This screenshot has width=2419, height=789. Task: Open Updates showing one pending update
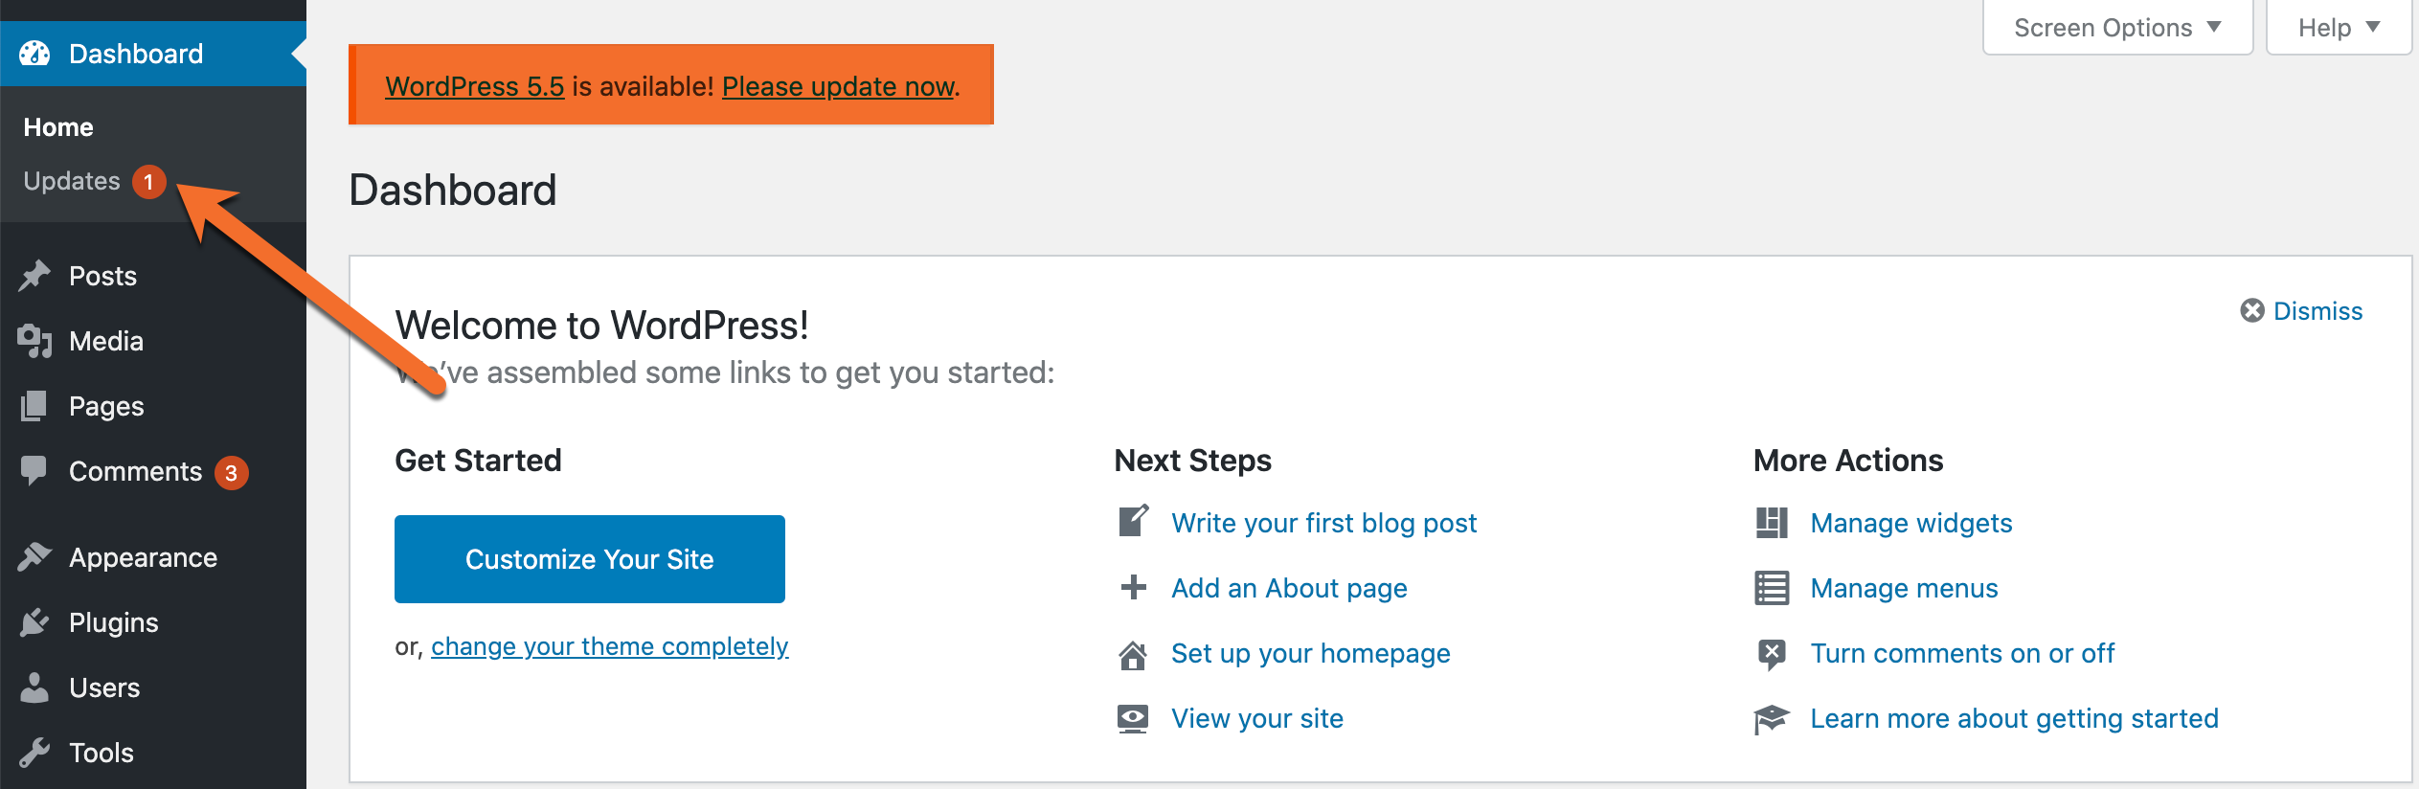pyautogui.click(x=73, y=180)
